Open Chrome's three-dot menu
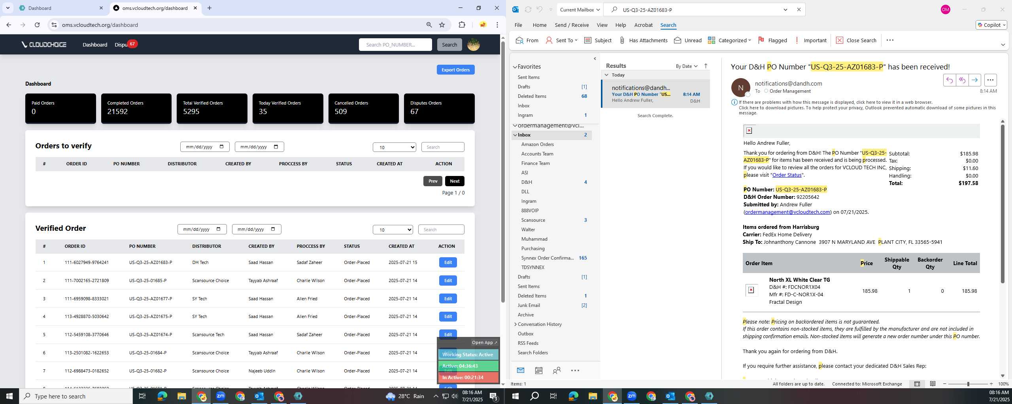This screenshot has width=1012, height=404. pos(497,25)
